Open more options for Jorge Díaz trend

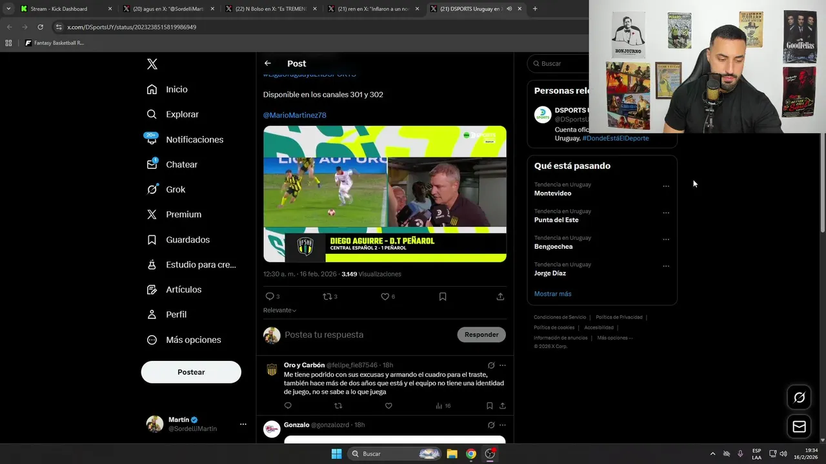coord(666,266)
